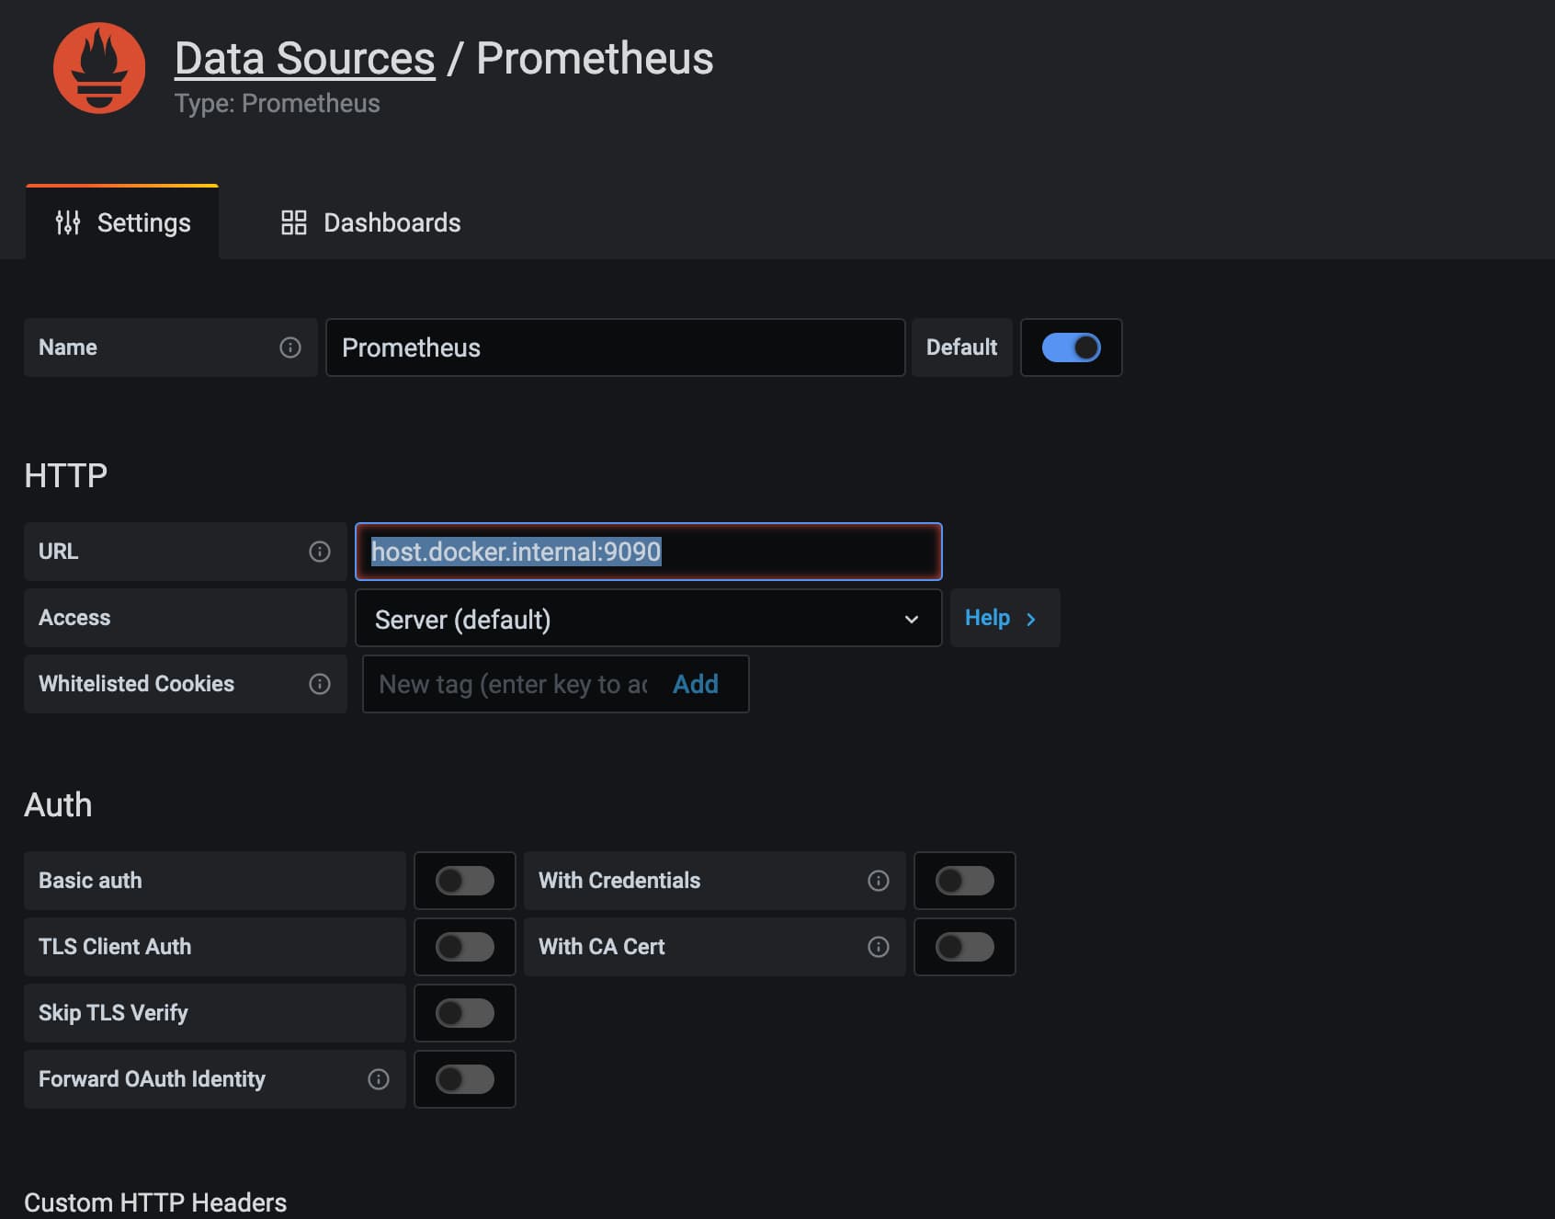This screenshot has width=1555, height=1219.
Task: Toggle the Default data source switch
Action: point(1072,347)
